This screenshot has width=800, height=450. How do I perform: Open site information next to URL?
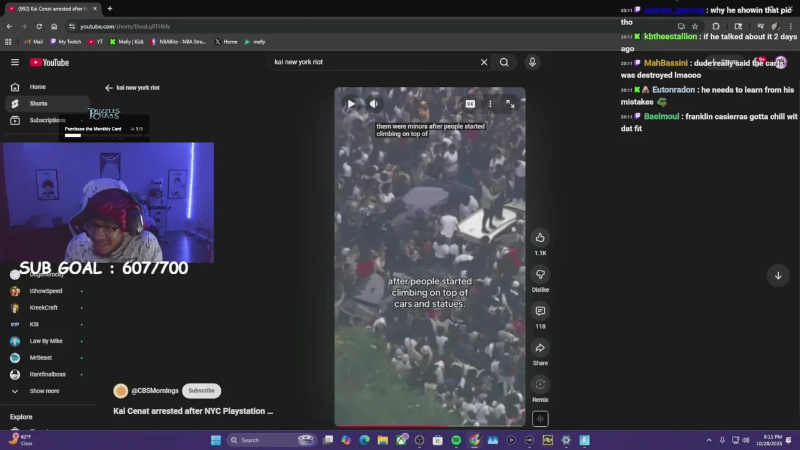click(72, 26)
